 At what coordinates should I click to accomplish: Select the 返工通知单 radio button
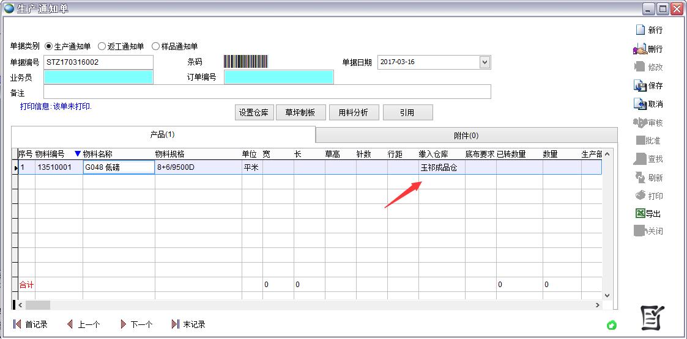(x=102, y=46)
